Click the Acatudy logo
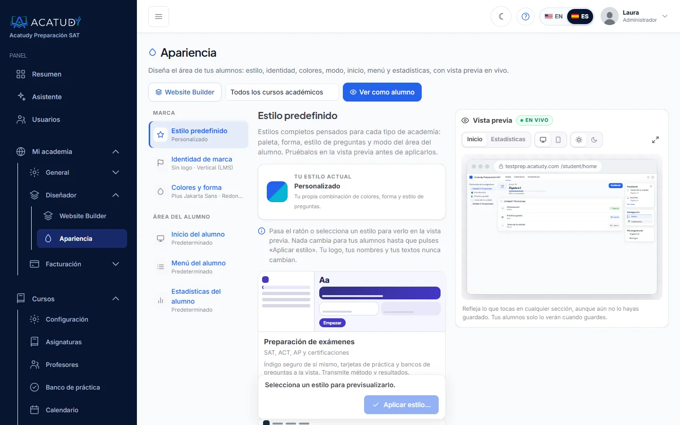680x425 pixels. pos(46,22)
